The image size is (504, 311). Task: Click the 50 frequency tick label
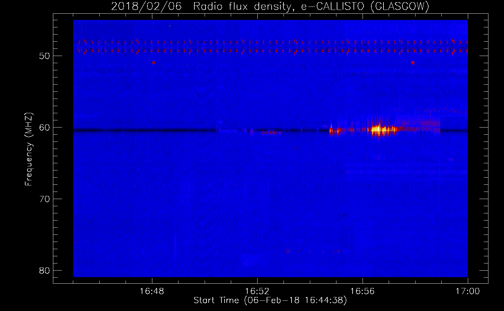[x=45, y=56]
